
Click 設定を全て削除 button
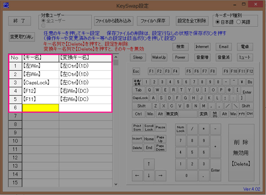192,21
